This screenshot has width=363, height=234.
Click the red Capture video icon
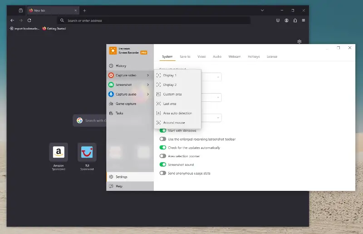(111, 75)
